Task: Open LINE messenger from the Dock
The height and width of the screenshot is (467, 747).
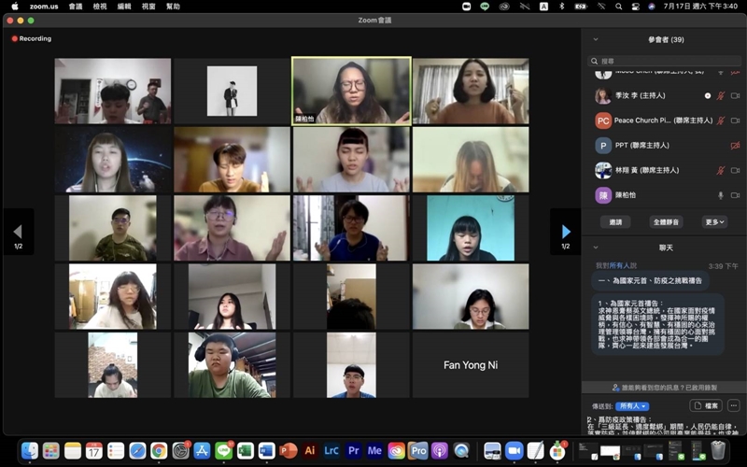Action: coord(223,450)
